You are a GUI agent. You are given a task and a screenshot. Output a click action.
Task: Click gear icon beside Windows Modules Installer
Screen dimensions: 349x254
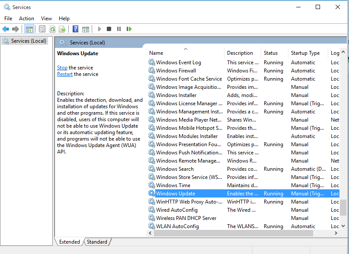tap(151, 136)
